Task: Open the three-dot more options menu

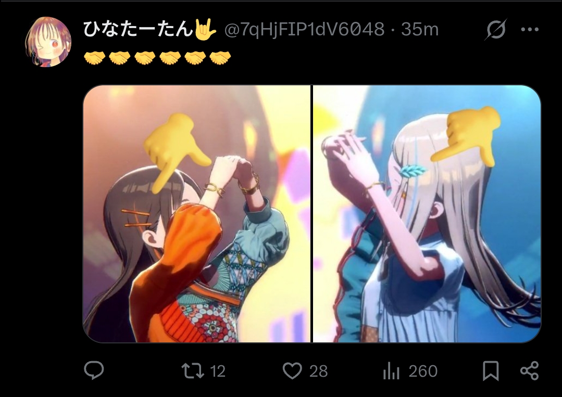Action: point(530,29)
